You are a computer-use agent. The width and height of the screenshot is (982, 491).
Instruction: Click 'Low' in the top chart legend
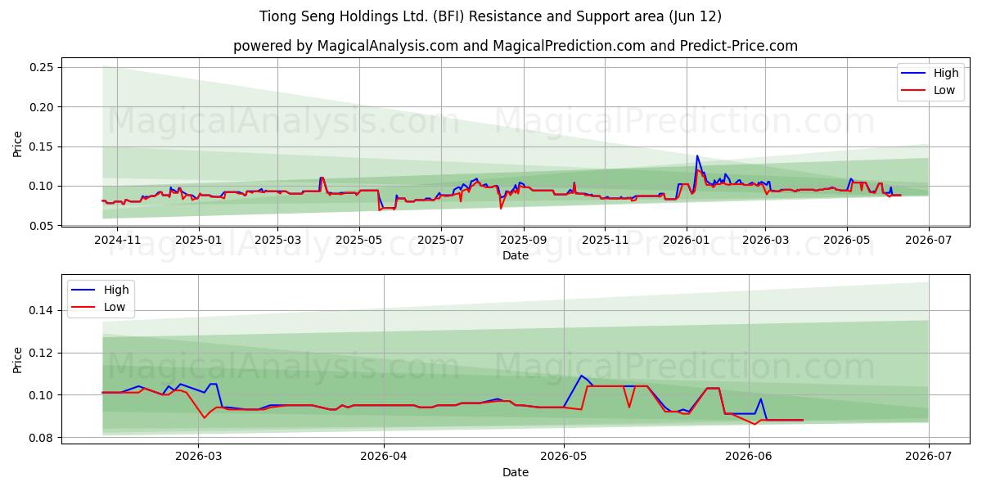pos(944,90)
